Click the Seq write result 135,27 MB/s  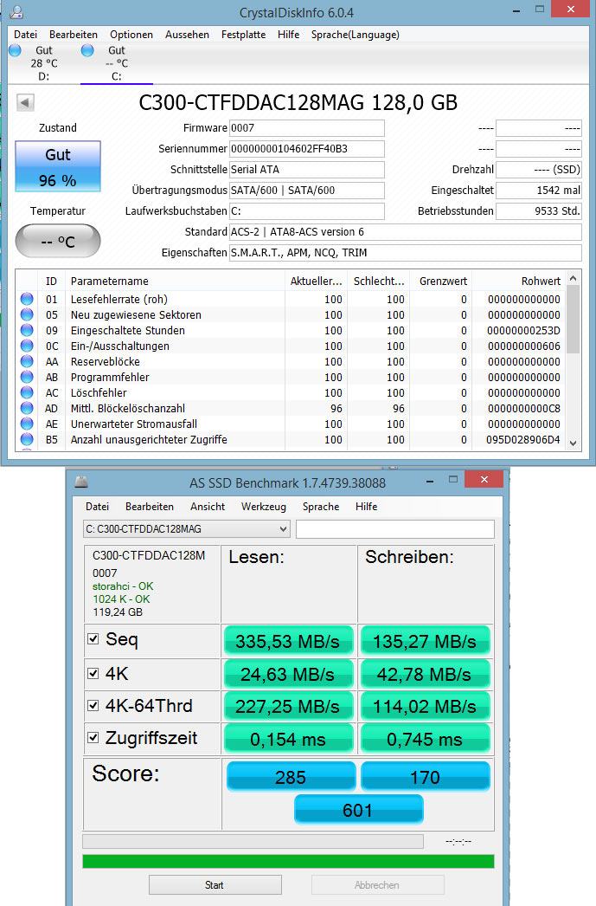point(426,641)
